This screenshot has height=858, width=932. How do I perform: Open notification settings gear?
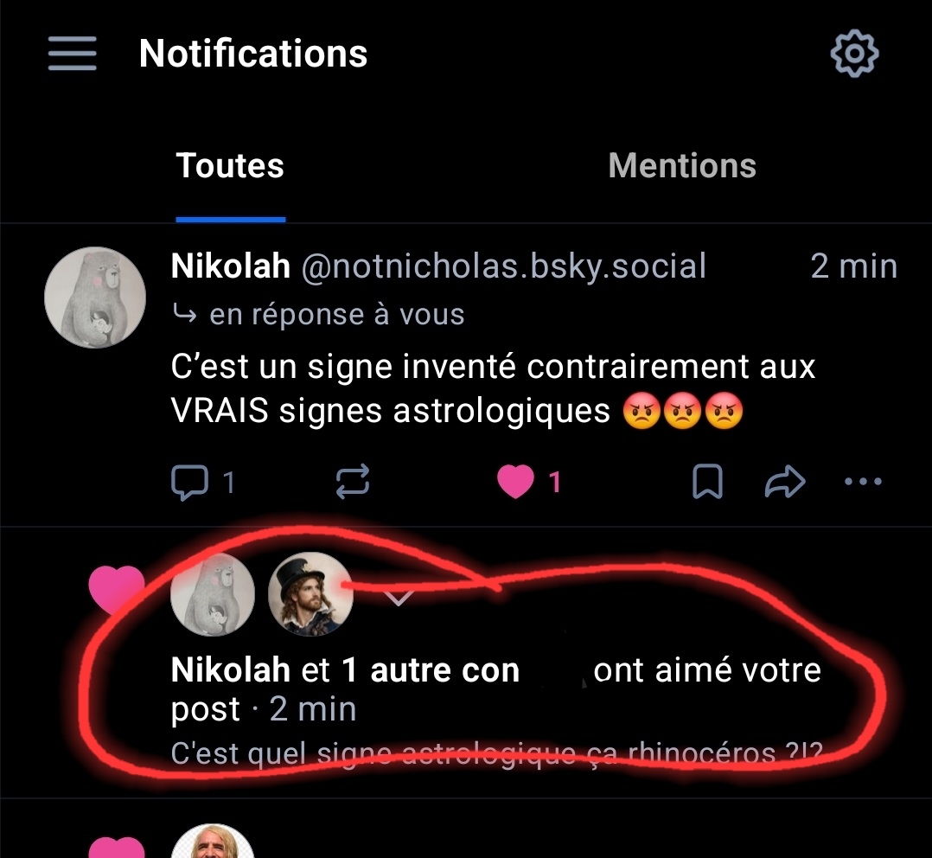[x=854, y=54]
